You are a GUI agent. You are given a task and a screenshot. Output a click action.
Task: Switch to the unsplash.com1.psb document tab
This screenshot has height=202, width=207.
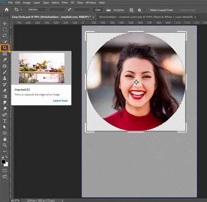[x=146, y=17]
